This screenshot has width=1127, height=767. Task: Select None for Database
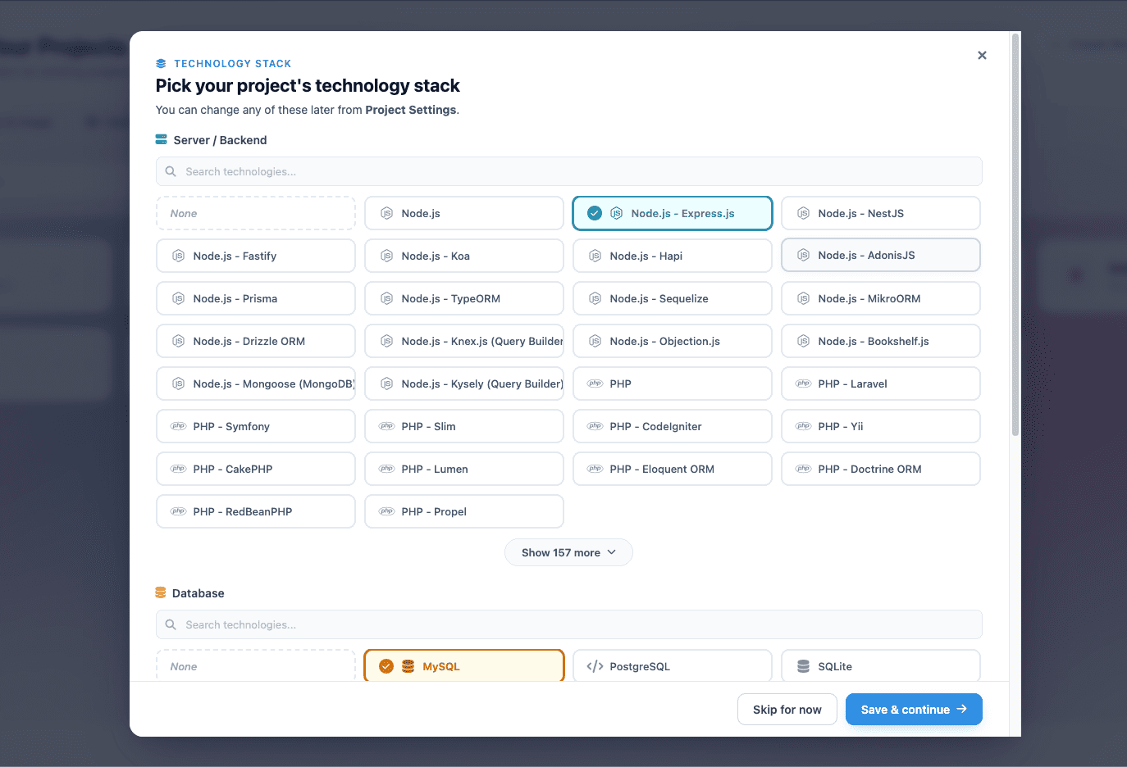pyautogui.click(x=256, y=665)
